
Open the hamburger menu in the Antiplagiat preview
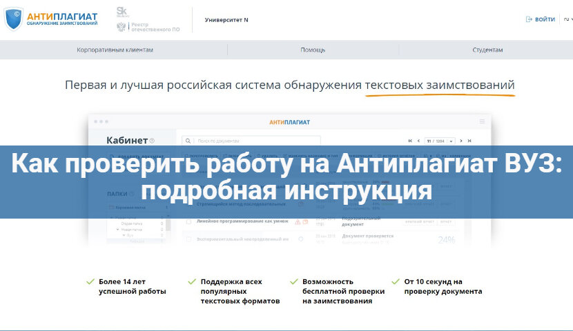coord(482,121)
